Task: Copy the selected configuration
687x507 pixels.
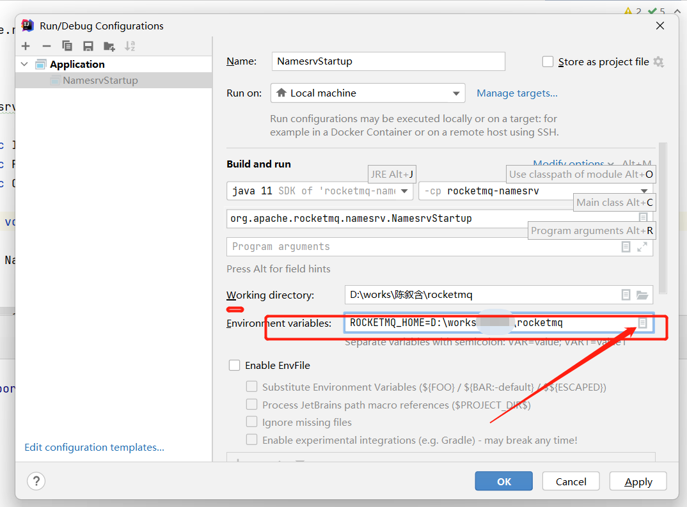Action: point(67,46)
